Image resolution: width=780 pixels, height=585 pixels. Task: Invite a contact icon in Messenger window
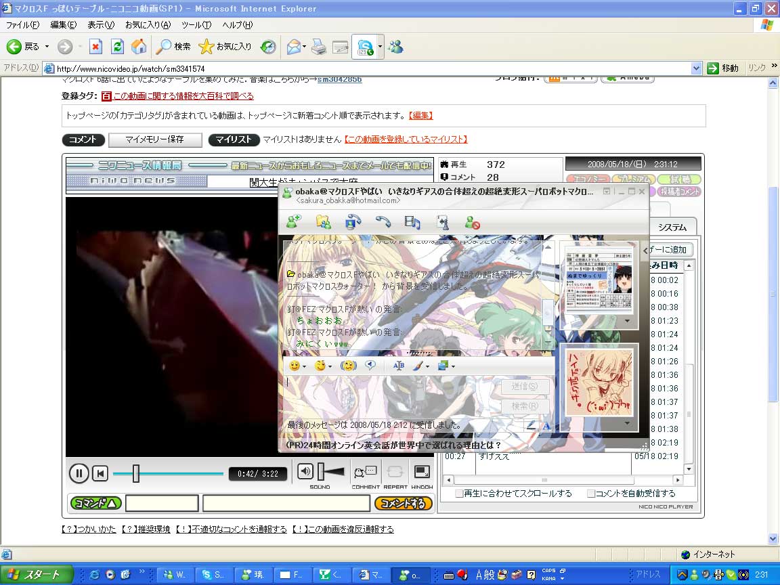click(293, 222)
